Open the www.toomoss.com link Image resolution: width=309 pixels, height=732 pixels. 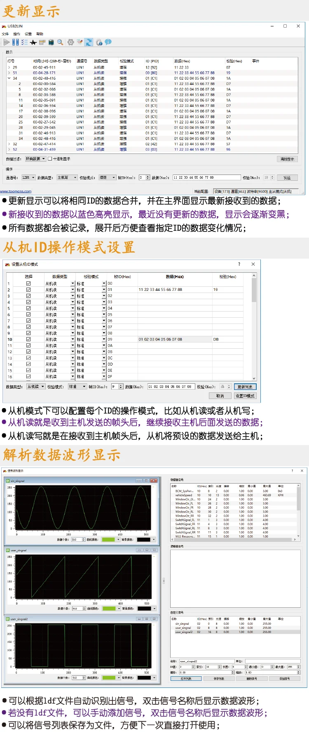[16, 191]
